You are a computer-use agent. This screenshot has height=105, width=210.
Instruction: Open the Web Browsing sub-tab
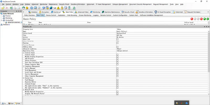point(72,15)
